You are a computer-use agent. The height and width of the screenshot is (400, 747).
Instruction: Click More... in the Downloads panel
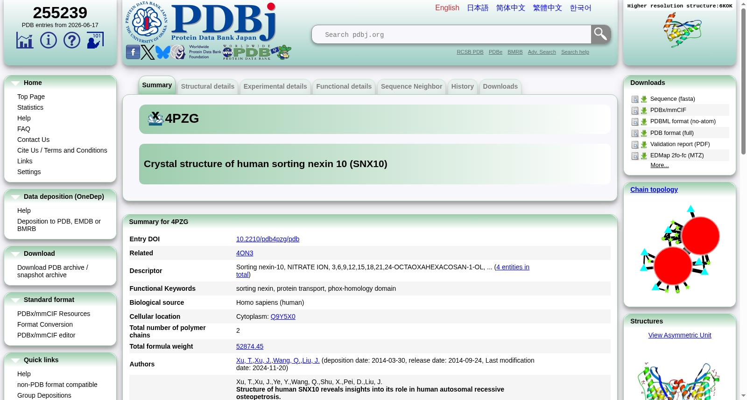click(x=660, y=165)
